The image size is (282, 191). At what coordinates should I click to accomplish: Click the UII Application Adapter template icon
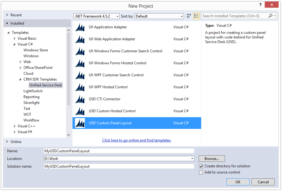coord(80,27)
